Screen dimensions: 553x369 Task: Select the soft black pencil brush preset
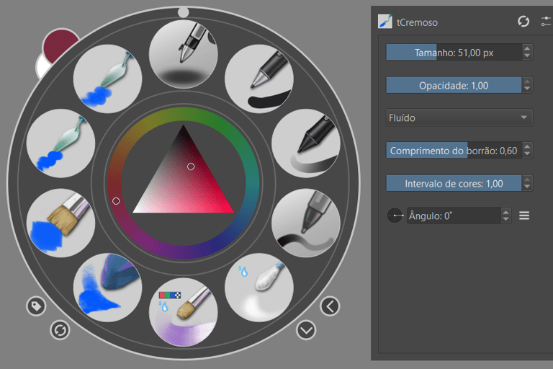click(306, 143)
